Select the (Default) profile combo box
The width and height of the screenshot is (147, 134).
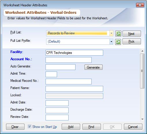tap(80, 42)
